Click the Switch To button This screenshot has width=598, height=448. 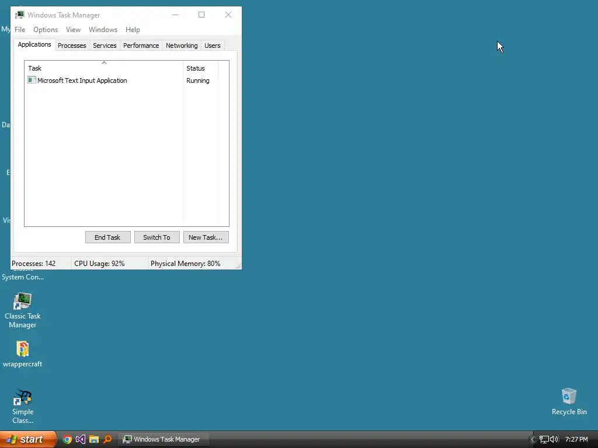tap(157, 237)
